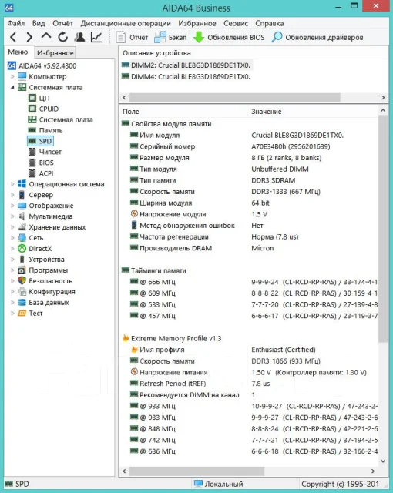Expand the Компьютер node
393x493 pixels.
point(12,76)
